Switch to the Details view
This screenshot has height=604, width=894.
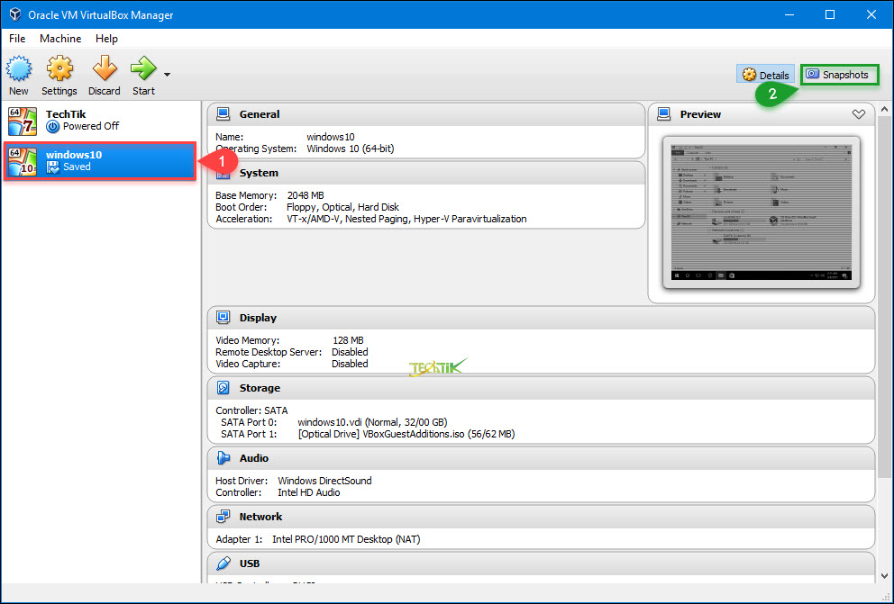click(x=765, y=75)
